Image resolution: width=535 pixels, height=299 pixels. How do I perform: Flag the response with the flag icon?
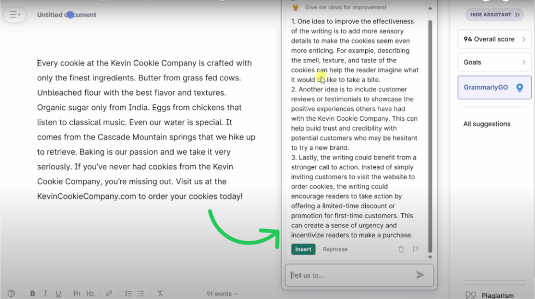[415, 249]
